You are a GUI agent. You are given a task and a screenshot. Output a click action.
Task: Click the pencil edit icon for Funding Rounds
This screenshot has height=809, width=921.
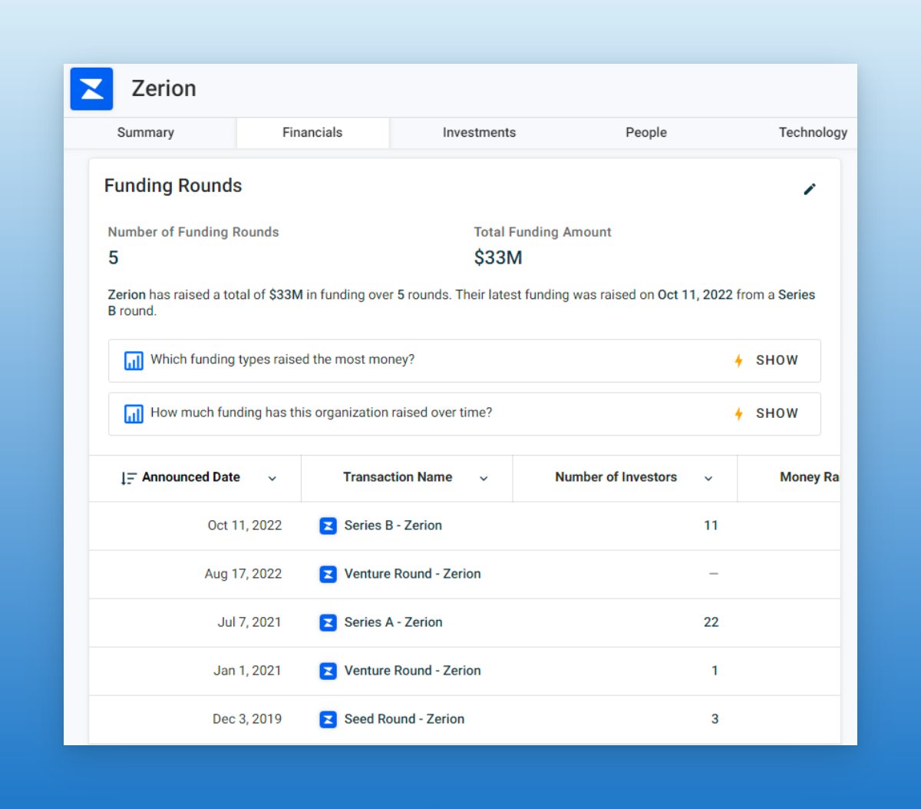[x=810, y=189]
